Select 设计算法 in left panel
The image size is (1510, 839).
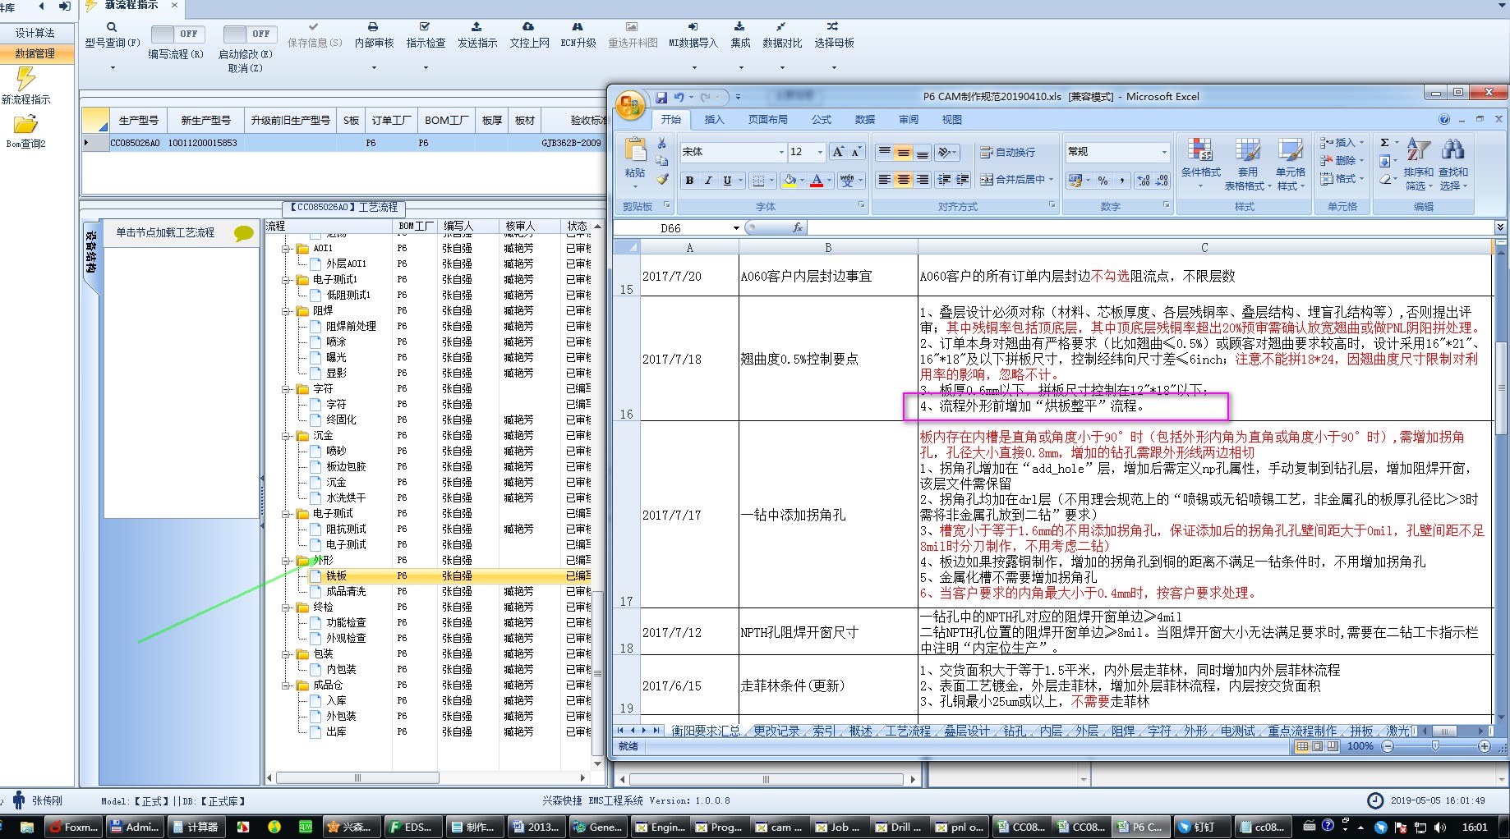35,33
